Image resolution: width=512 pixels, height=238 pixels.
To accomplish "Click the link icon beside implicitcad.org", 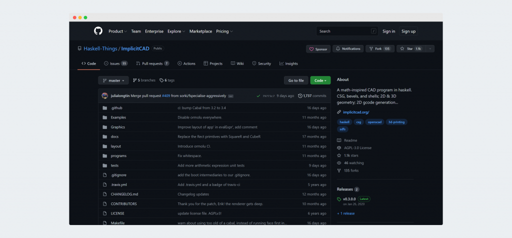I will click(x=339, y=112).
